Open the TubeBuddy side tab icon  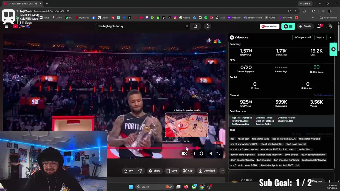[333, 49]
